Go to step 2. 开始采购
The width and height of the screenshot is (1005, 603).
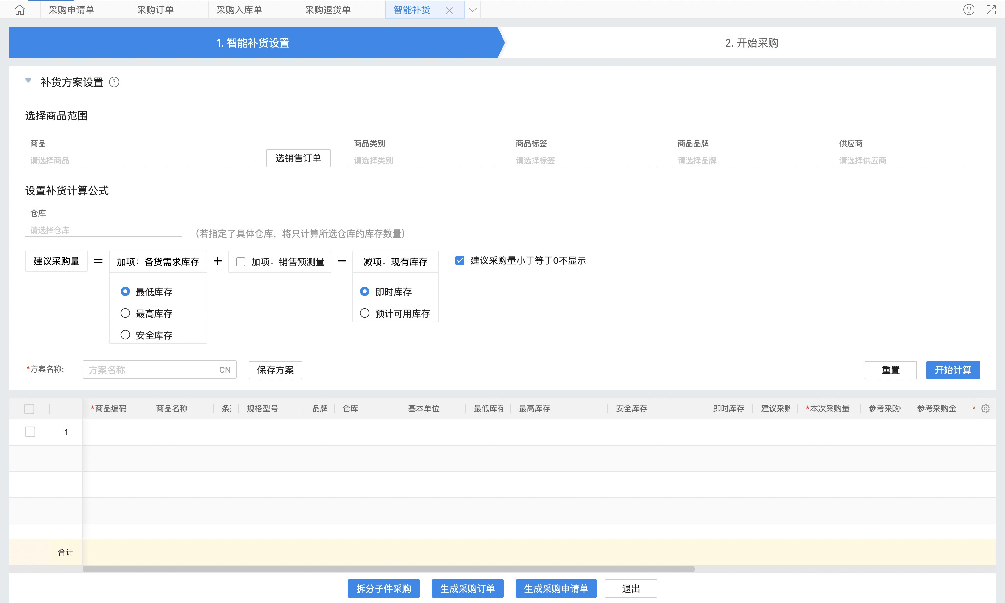coord(751,43)
